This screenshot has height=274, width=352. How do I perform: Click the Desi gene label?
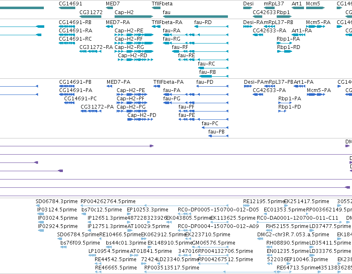pos(248,4)
